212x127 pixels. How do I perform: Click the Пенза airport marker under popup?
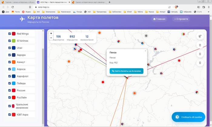point(127,78)
